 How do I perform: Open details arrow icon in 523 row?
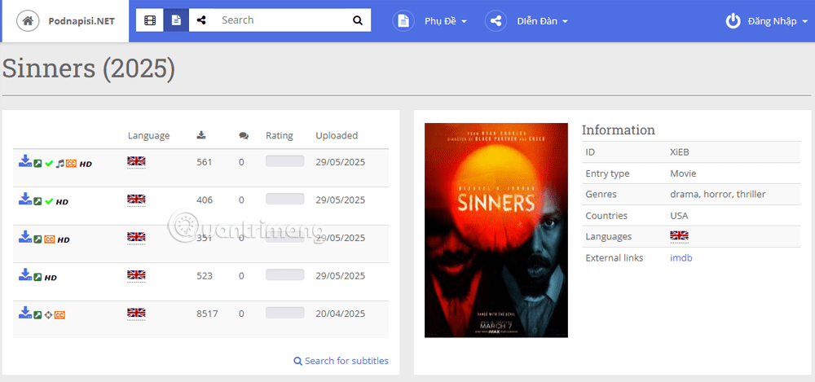coord(37,278)
